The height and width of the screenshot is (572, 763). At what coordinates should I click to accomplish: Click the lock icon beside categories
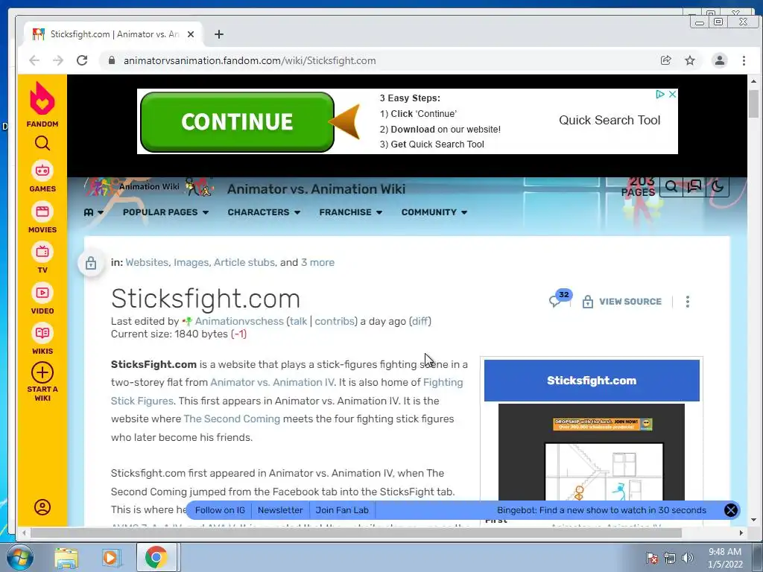(90, 263)
